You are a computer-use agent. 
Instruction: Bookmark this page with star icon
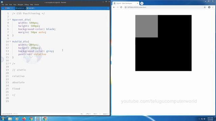[x=205, y=7]
